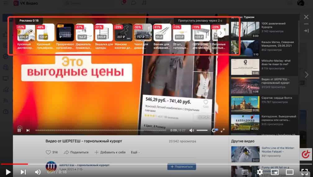Click the YouTube play button
This screenshot has height=177, width=313.
pyautogui.click(x=8, y=172)
